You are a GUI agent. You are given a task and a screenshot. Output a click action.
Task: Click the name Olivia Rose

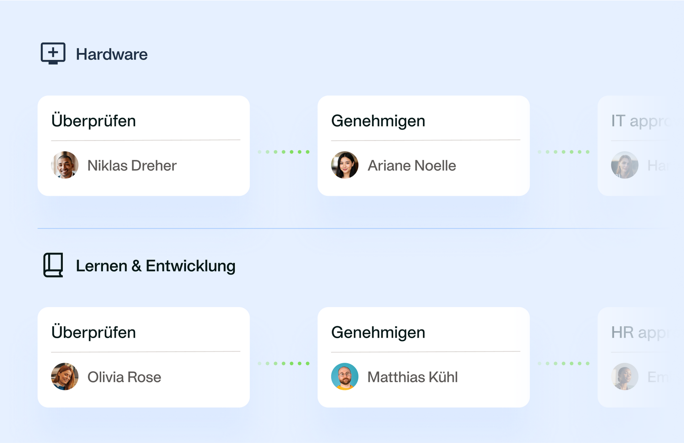pos(124,377)
